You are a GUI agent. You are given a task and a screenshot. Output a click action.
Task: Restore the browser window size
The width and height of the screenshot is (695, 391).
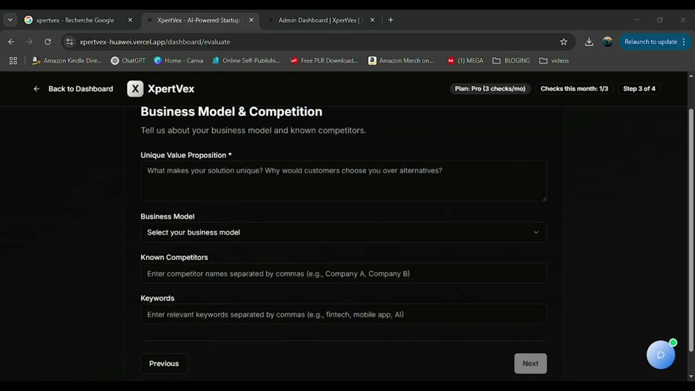[660, 20]
